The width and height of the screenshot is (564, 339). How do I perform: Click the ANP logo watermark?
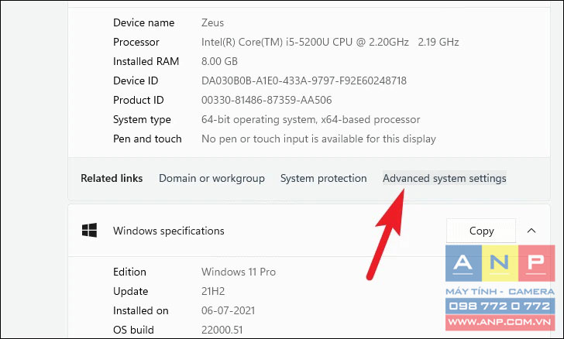[500, 263]
